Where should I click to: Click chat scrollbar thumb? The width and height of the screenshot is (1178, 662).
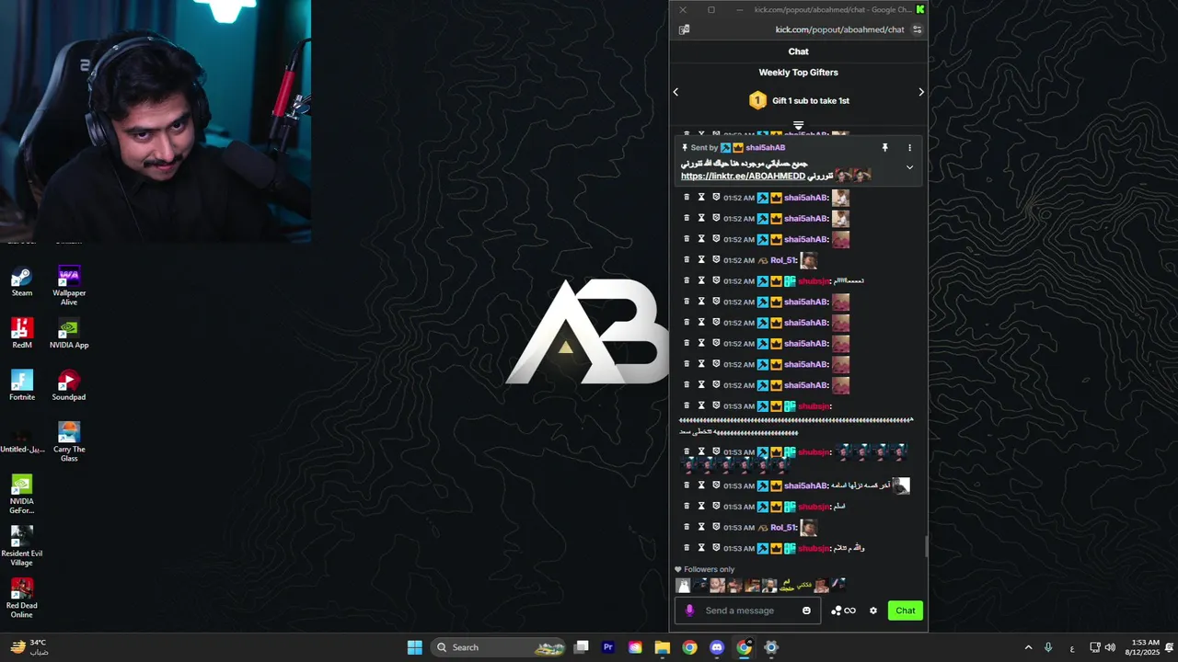pyautogui.click(x=926, y=546)
